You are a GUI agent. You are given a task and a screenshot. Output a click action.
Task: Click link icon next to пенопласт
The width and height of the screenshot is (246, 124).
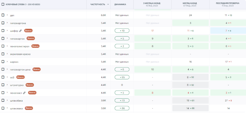(24, 93)
